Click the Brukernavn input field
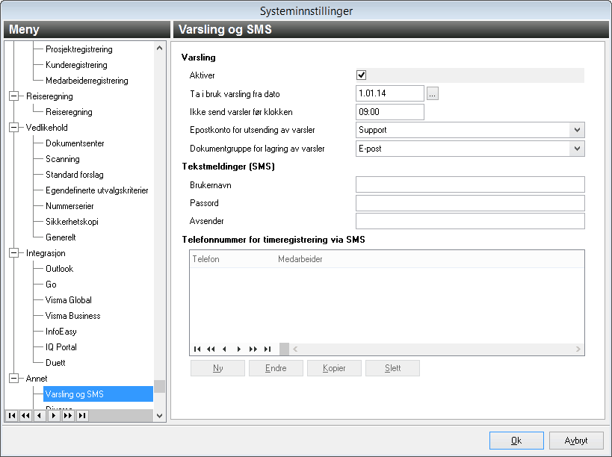The height and width of the screenshot is (457, 612). pos(470,184)
